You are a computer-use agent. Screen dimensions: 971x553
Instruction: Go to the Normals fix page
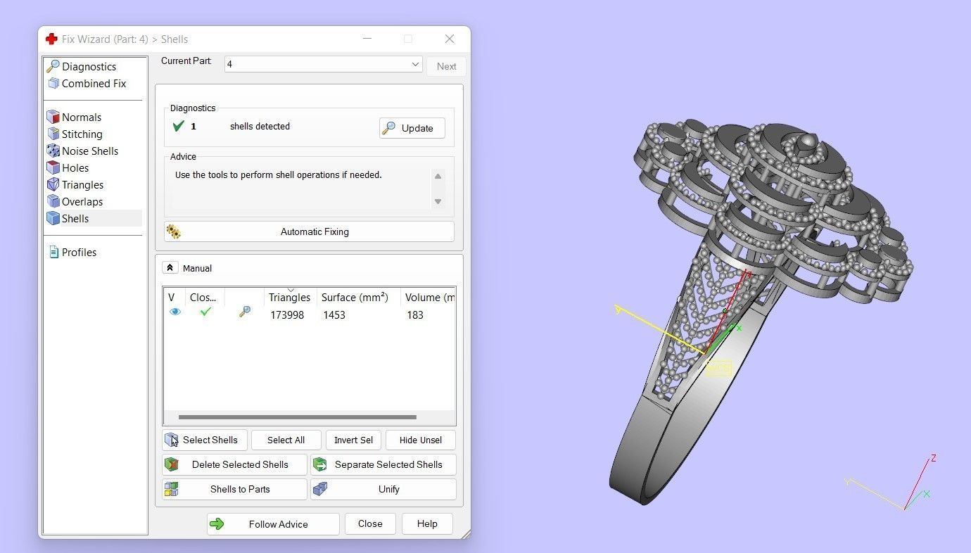pyautogui.click(x=82, y=117)
